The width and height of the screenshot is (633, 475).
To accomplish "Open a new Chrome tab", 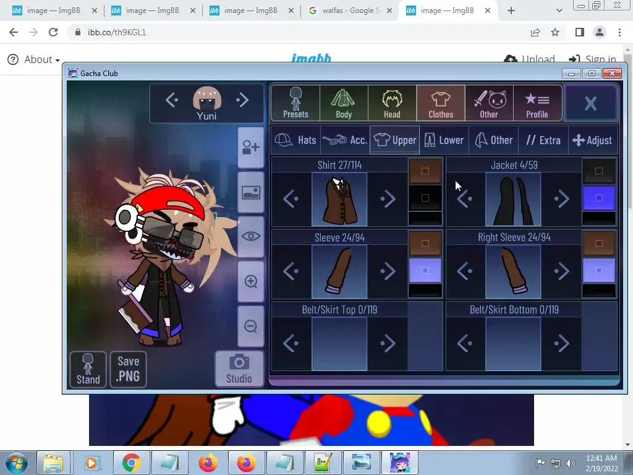I will pyautogui.click(x=511, y=11).
